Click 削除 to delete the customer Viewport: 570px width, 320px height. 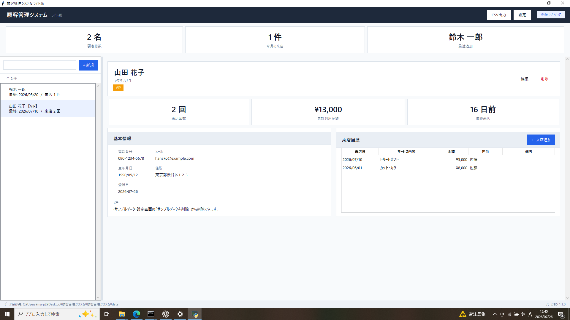(x=544, y=79)
